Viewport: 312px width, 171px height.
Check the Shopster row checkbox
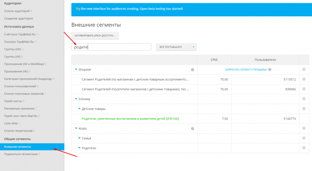pyautogui.click(x=304, y=69)
